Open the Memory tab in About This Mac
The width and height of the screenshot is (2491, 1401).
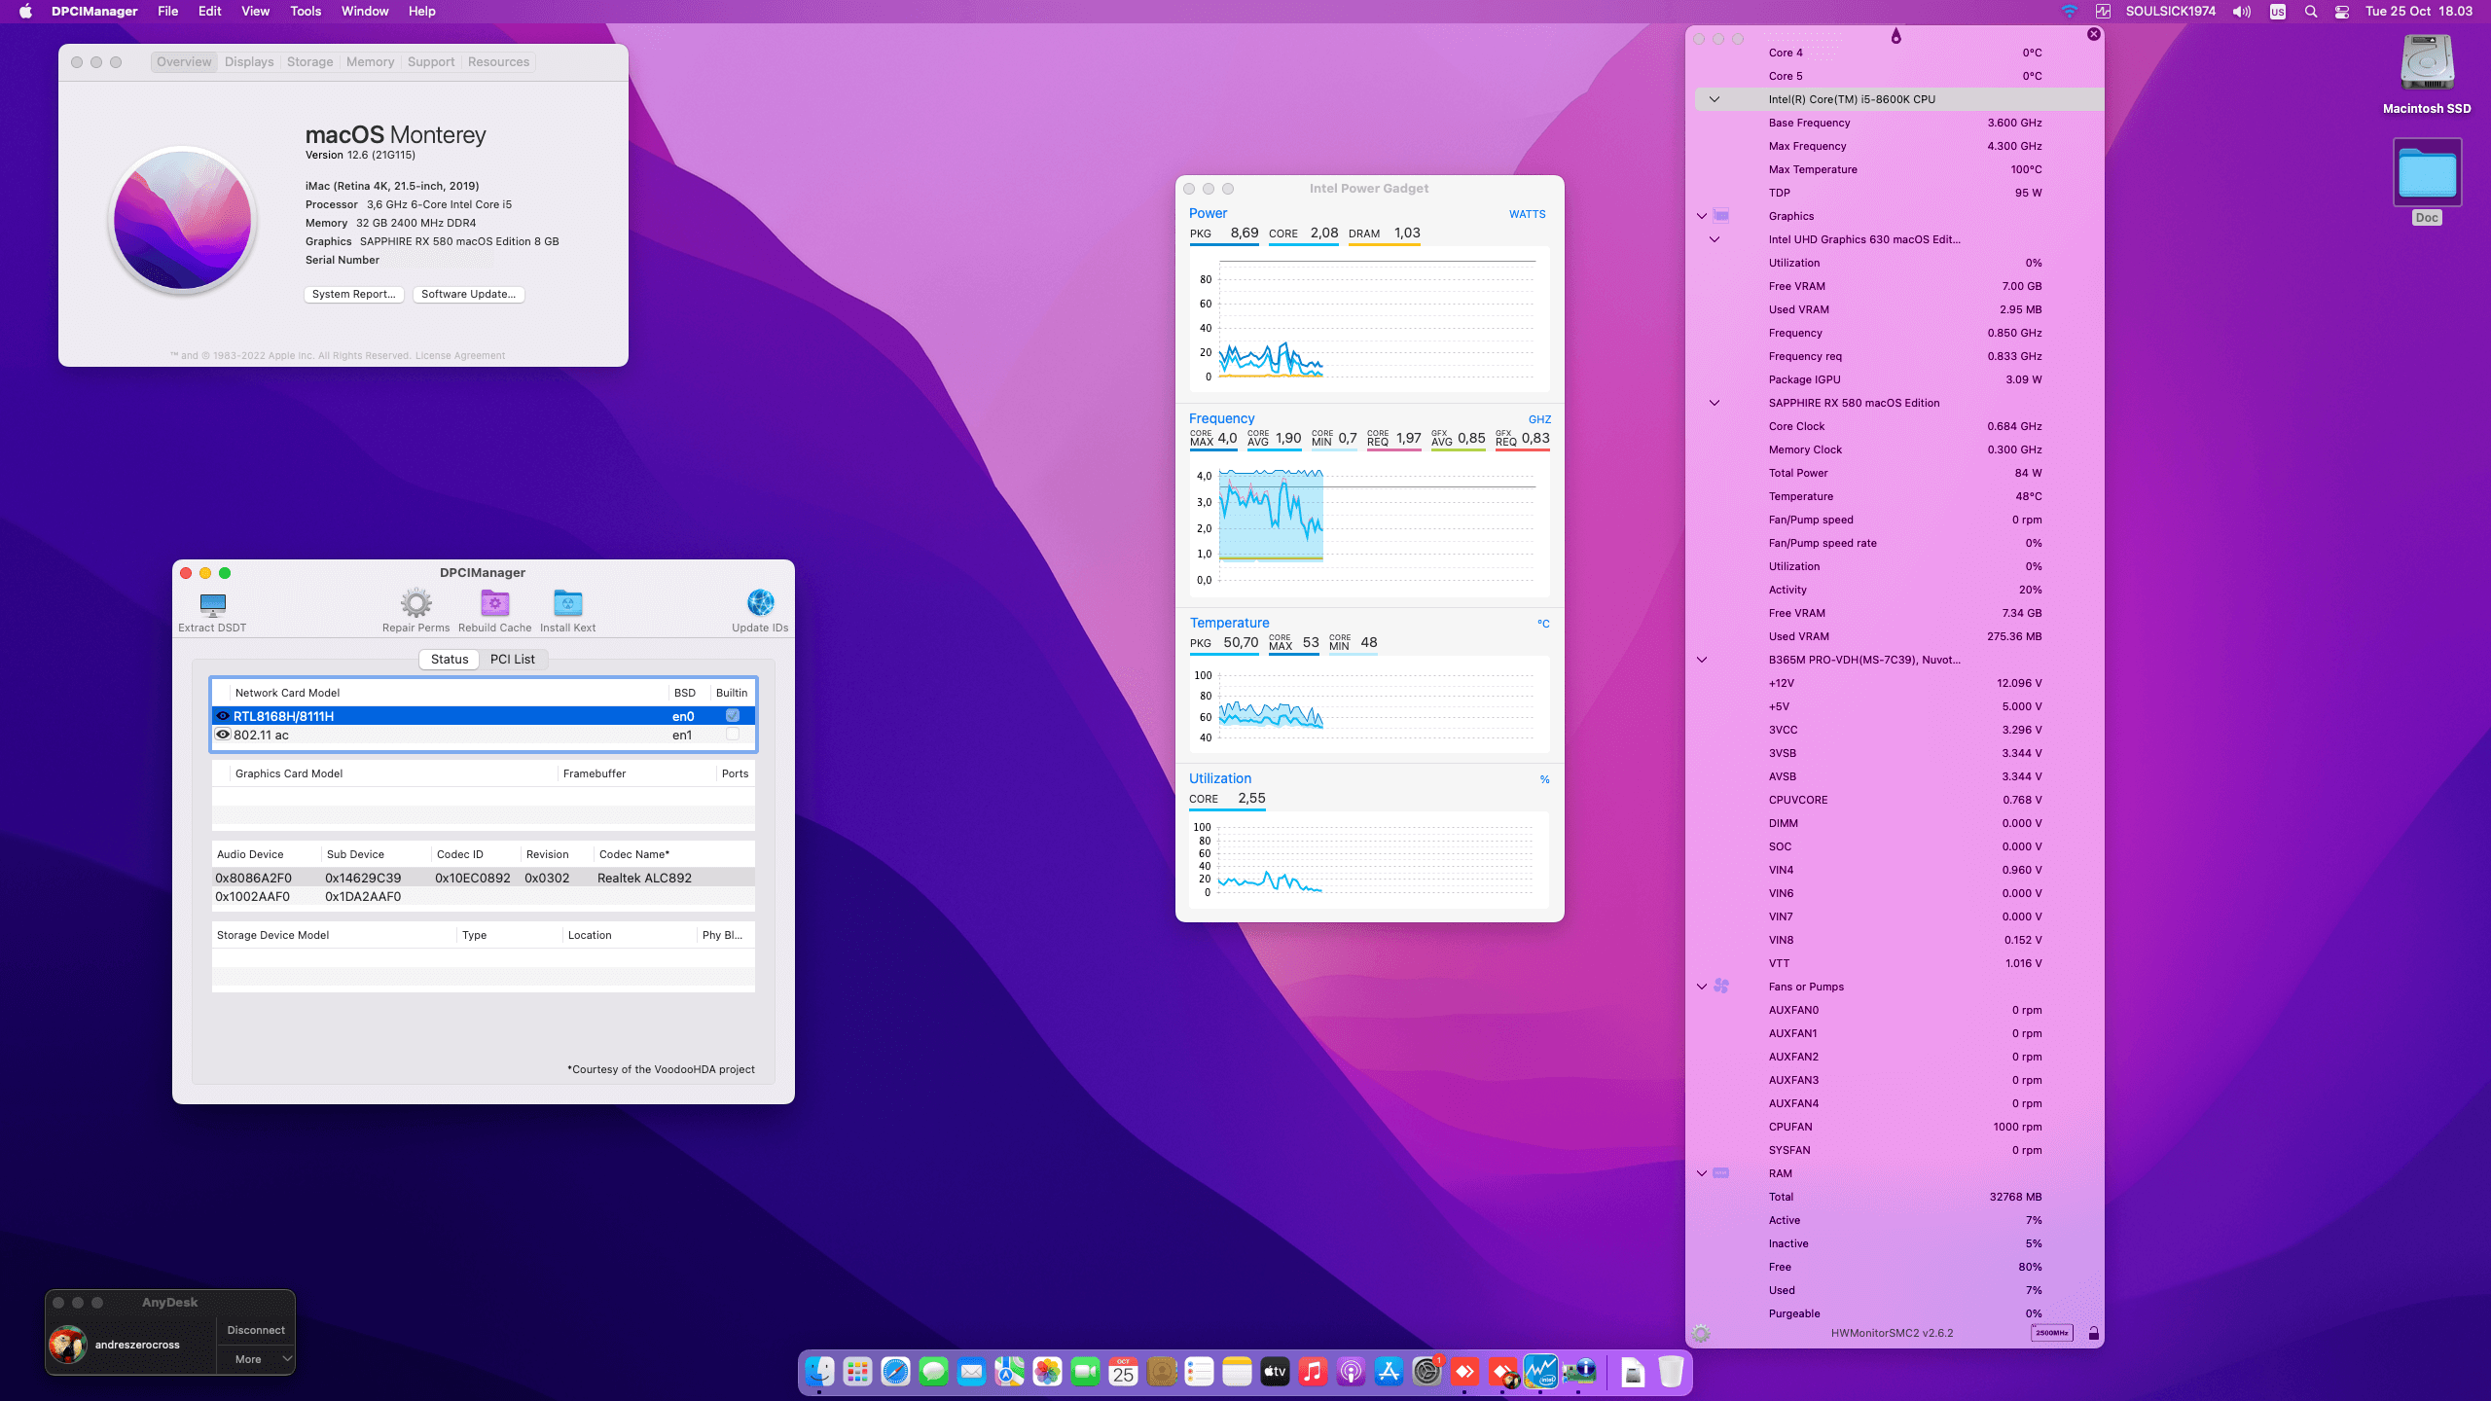click(x=371, y=61)
